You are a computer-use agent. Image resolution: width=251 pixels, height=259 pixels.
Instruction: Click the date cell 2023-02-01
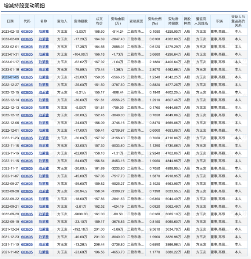pos(10,47)
